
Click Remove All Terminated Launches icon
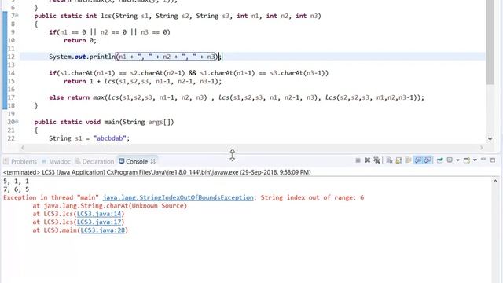(376, 160)
